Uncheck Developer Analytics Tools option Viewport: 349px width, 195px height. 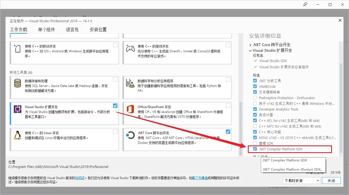[x=255, y=109]
